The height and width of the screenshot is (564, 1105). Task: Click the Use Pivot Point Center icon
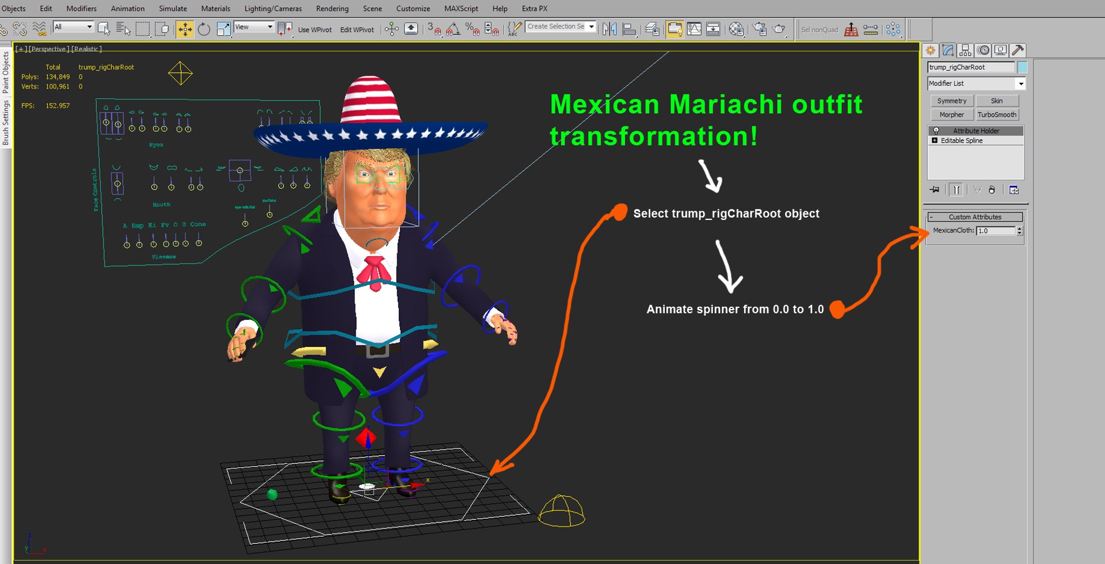click(x=285, y=29)
